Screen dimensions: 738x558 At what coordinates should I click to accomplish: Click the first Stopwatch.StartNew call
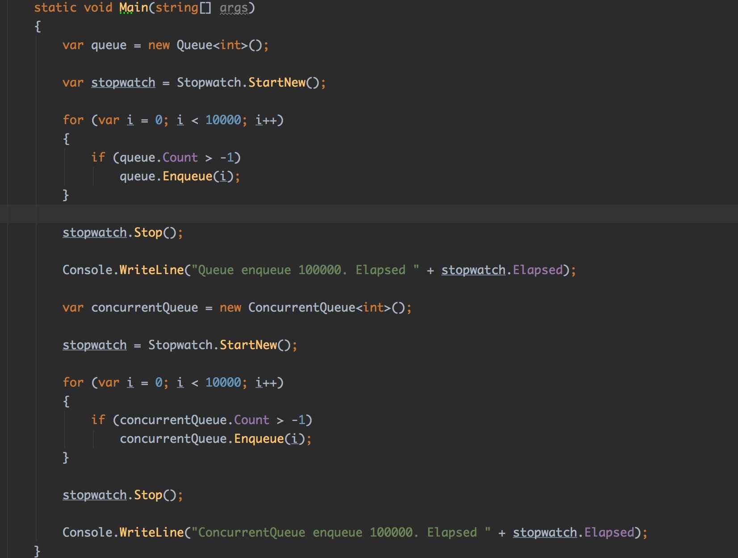click(x=250, y=82)
